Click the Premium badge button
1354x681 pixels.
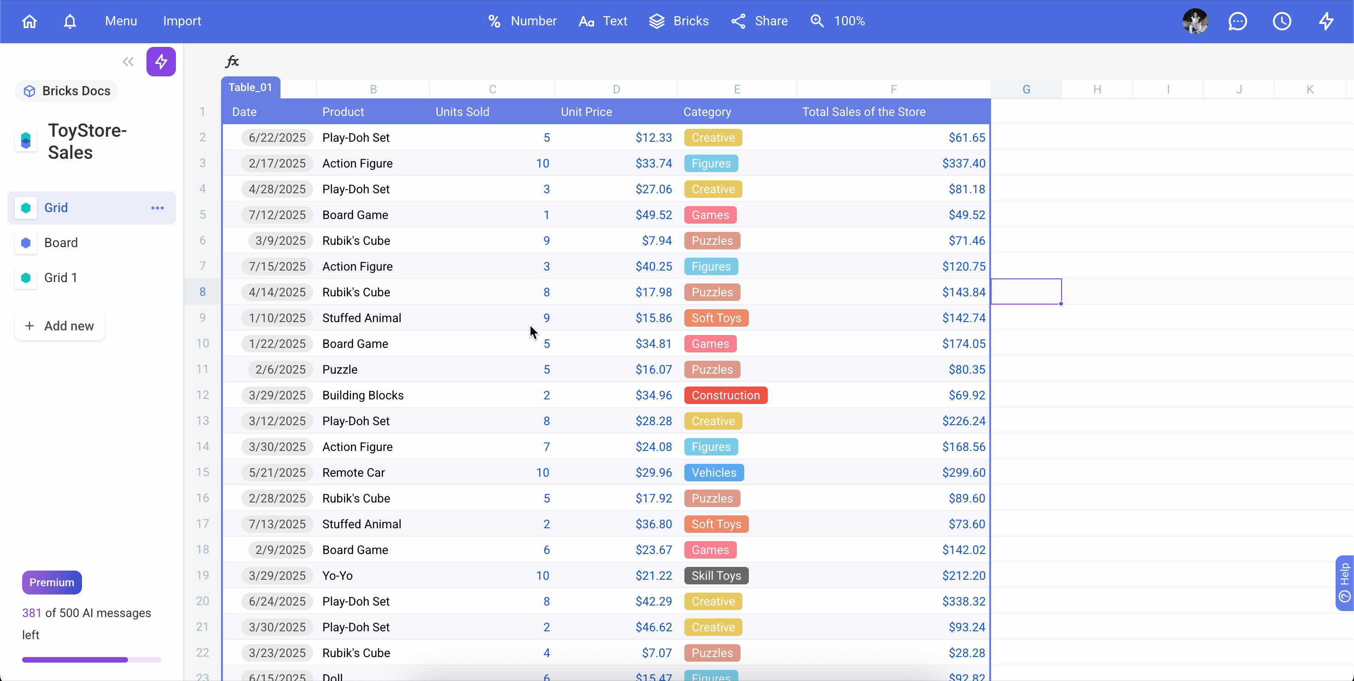tap(52, 582)
